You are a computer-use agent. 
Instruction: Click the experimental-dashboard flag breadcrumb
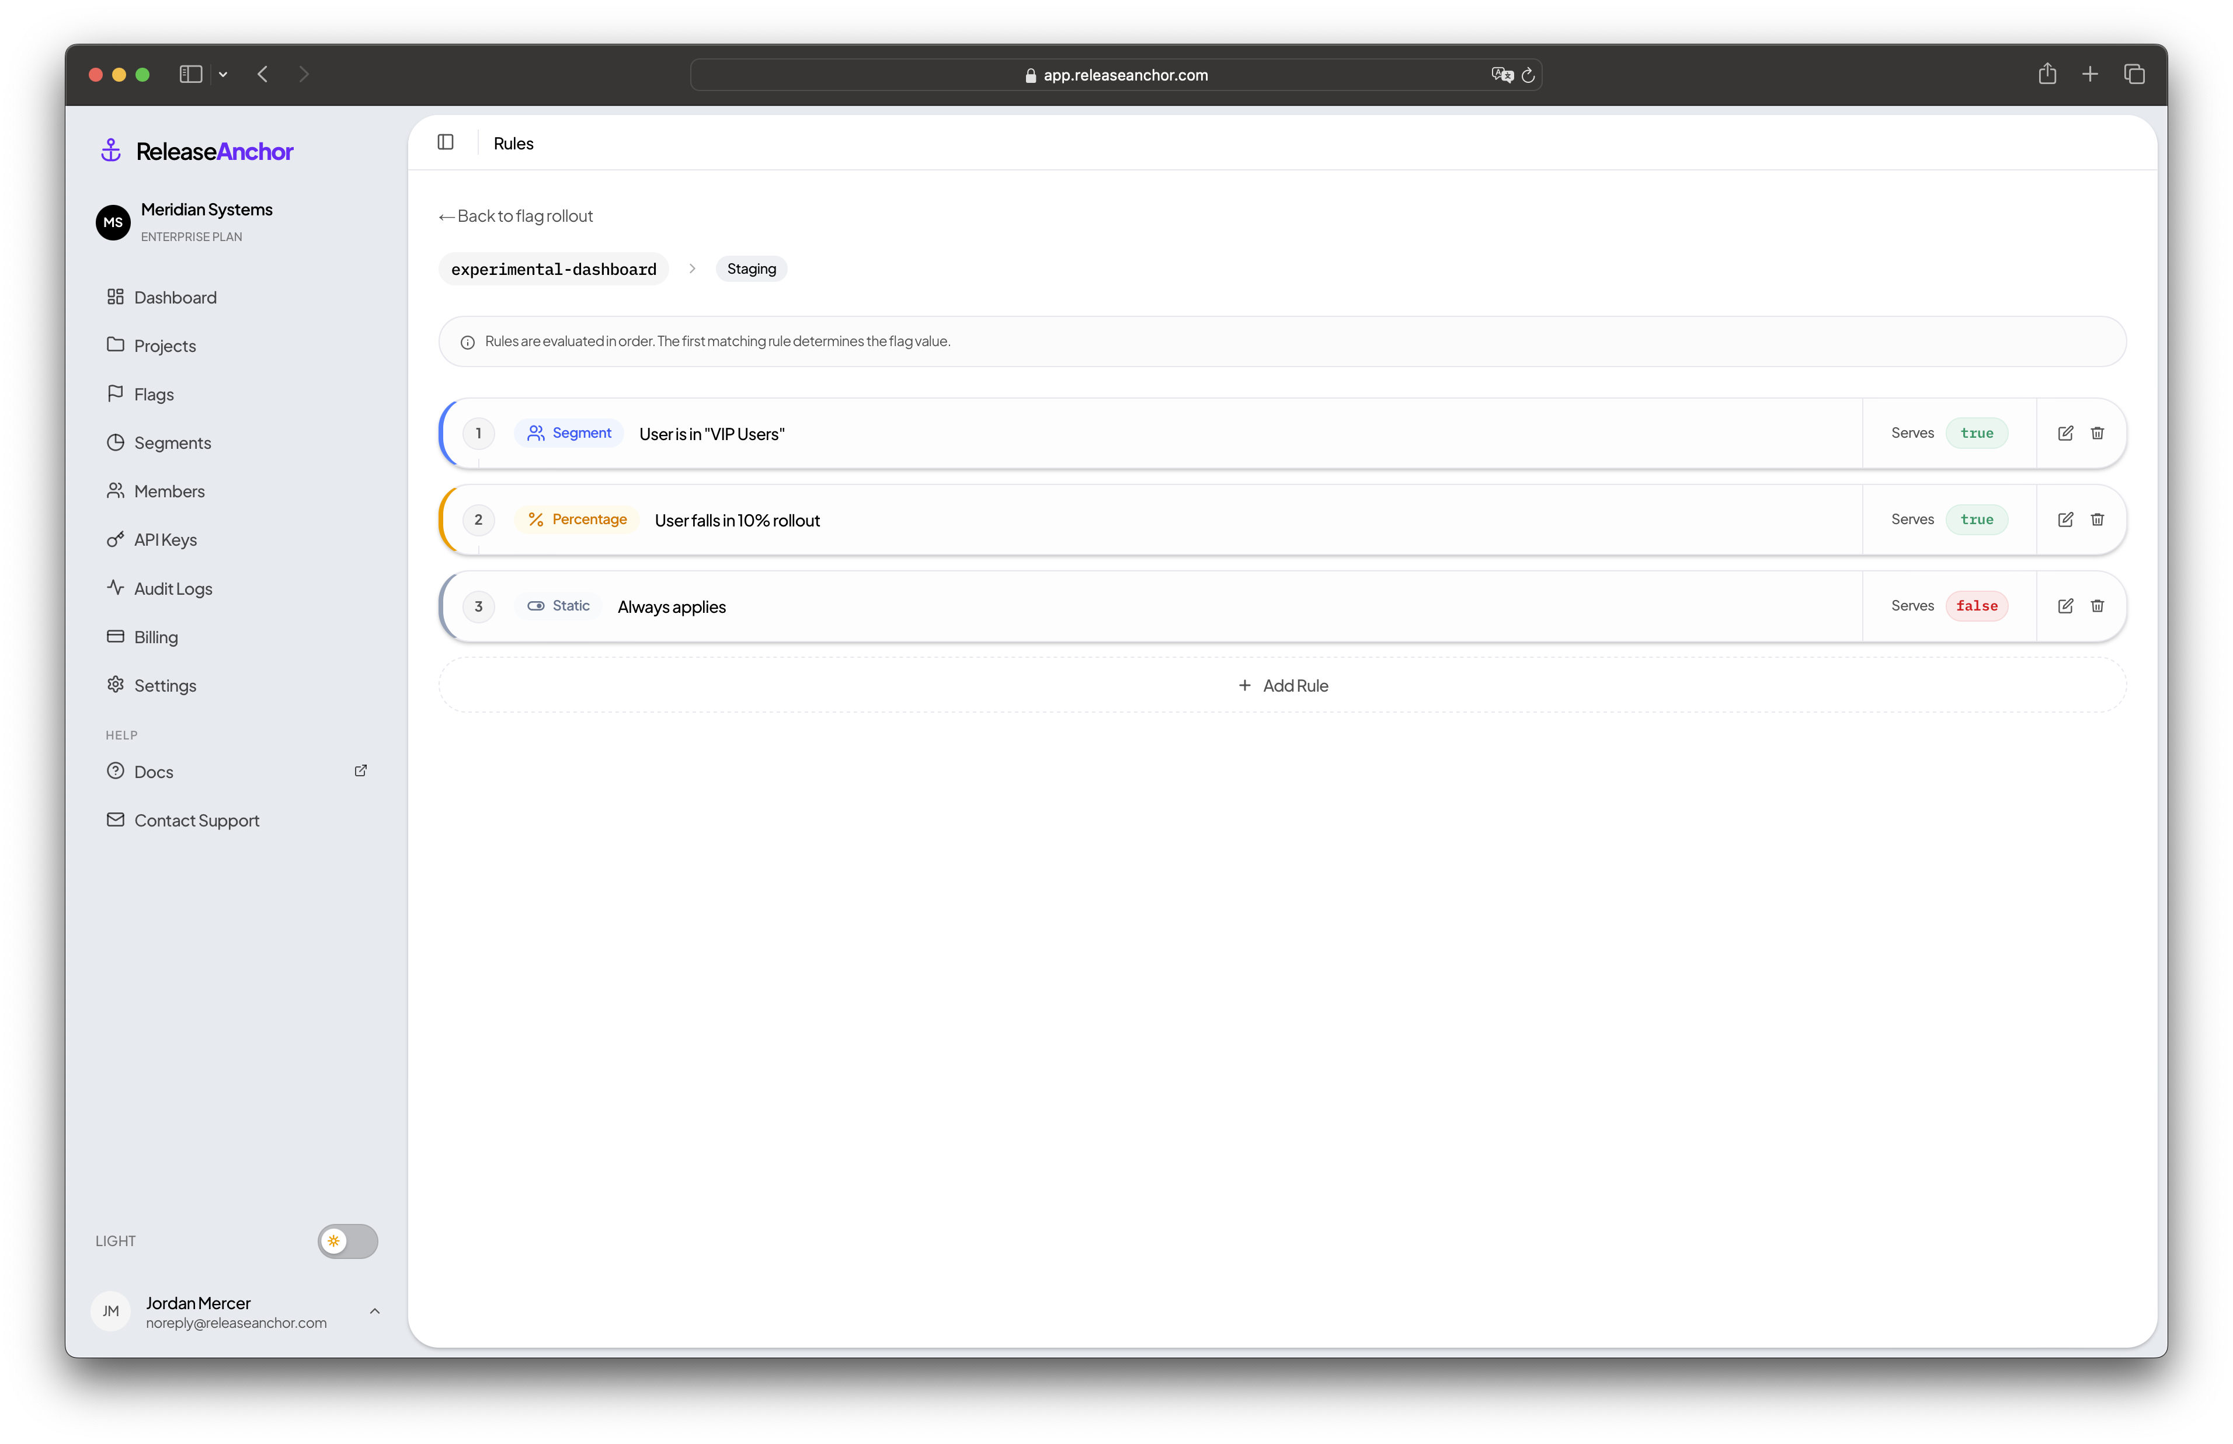tap(554, 269)
